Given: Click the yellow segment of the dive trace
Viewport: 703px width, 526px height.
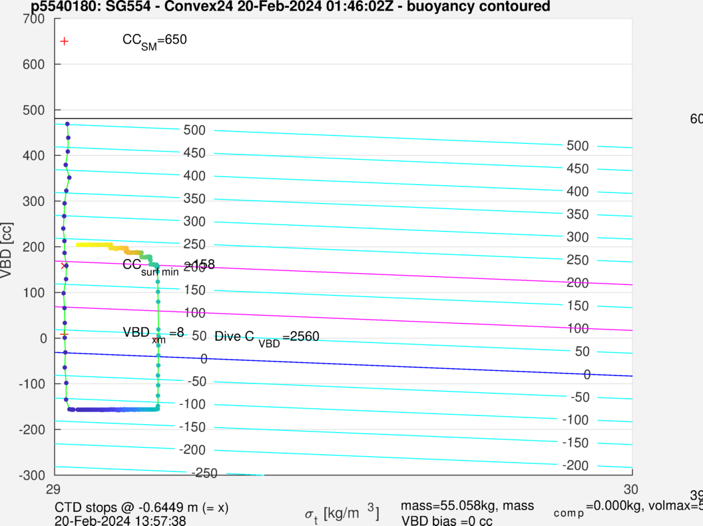Looking at the screenshot, I should pos(93,245).
